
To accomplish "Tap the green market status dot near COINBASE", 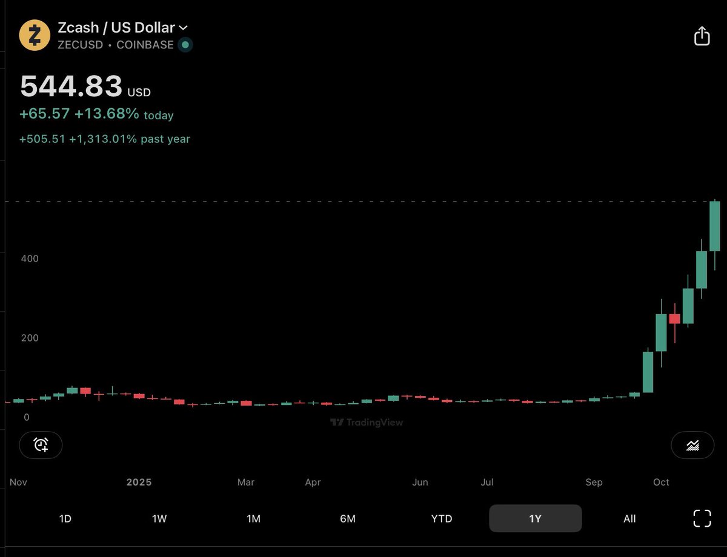I will coord(185,45).
